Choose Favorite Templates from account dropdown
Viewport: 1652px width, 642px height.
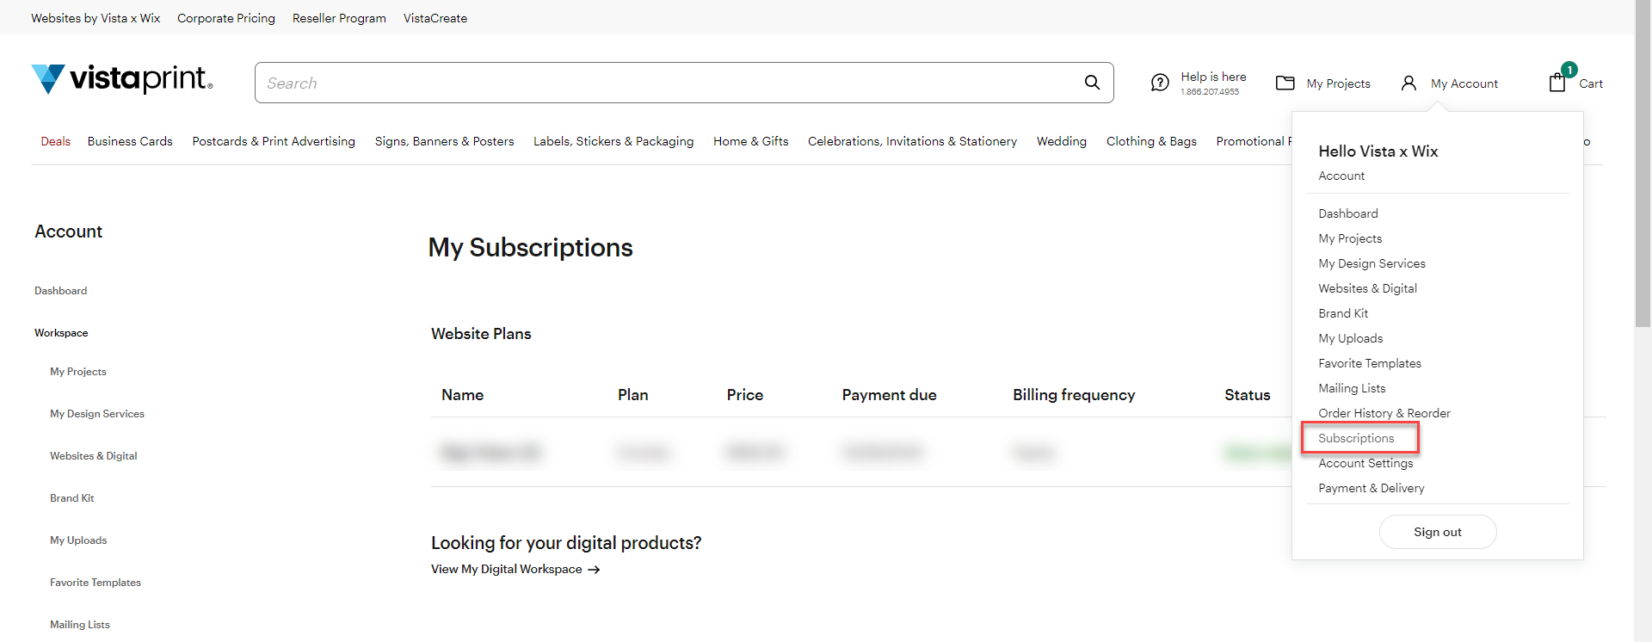click(1370, 363)
